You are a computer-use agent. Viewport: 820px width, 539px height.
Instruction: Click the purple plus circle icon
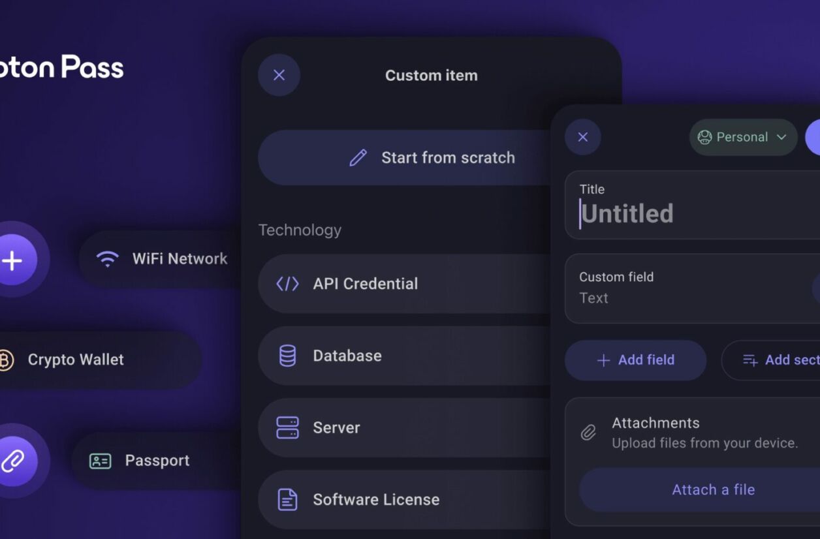pos(13,260)
